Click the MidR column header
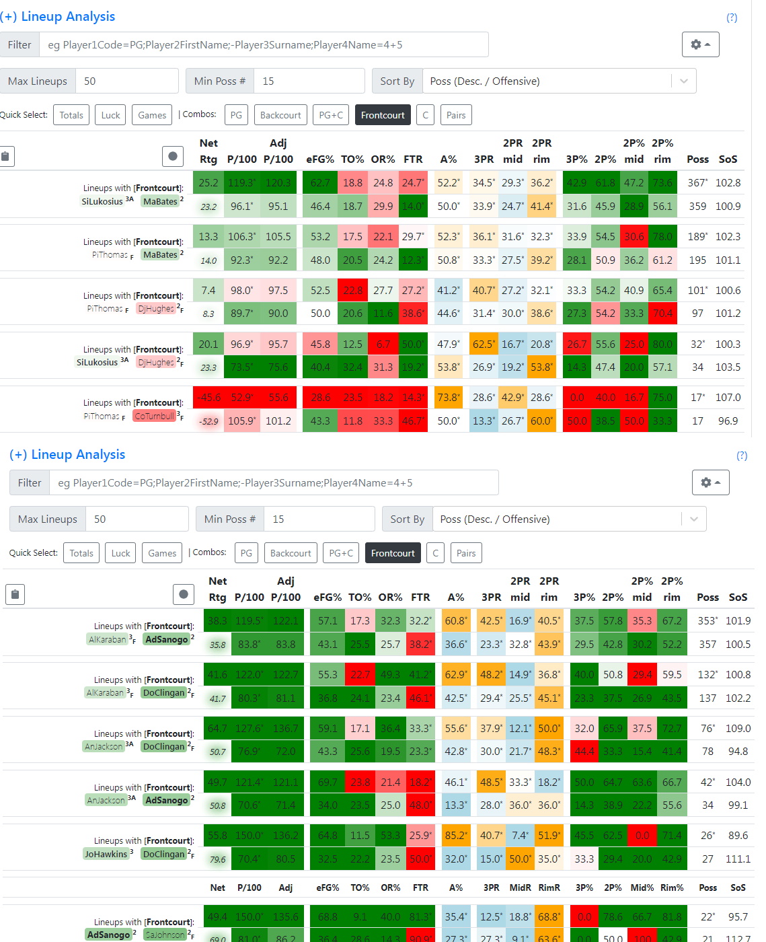The width and height of the screenshot is (766, 942). click(x=521, y=888)
